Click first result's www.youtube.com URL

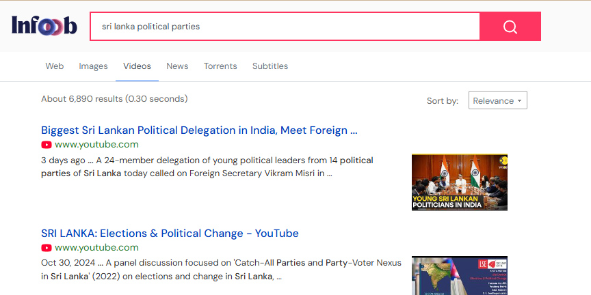click(96, 144)
